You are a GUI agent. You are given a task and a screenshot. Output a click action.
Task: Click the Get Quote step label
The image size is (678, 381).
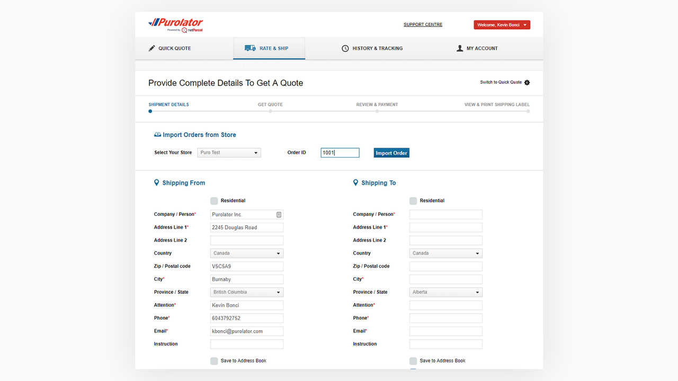(x=270, y=104)
